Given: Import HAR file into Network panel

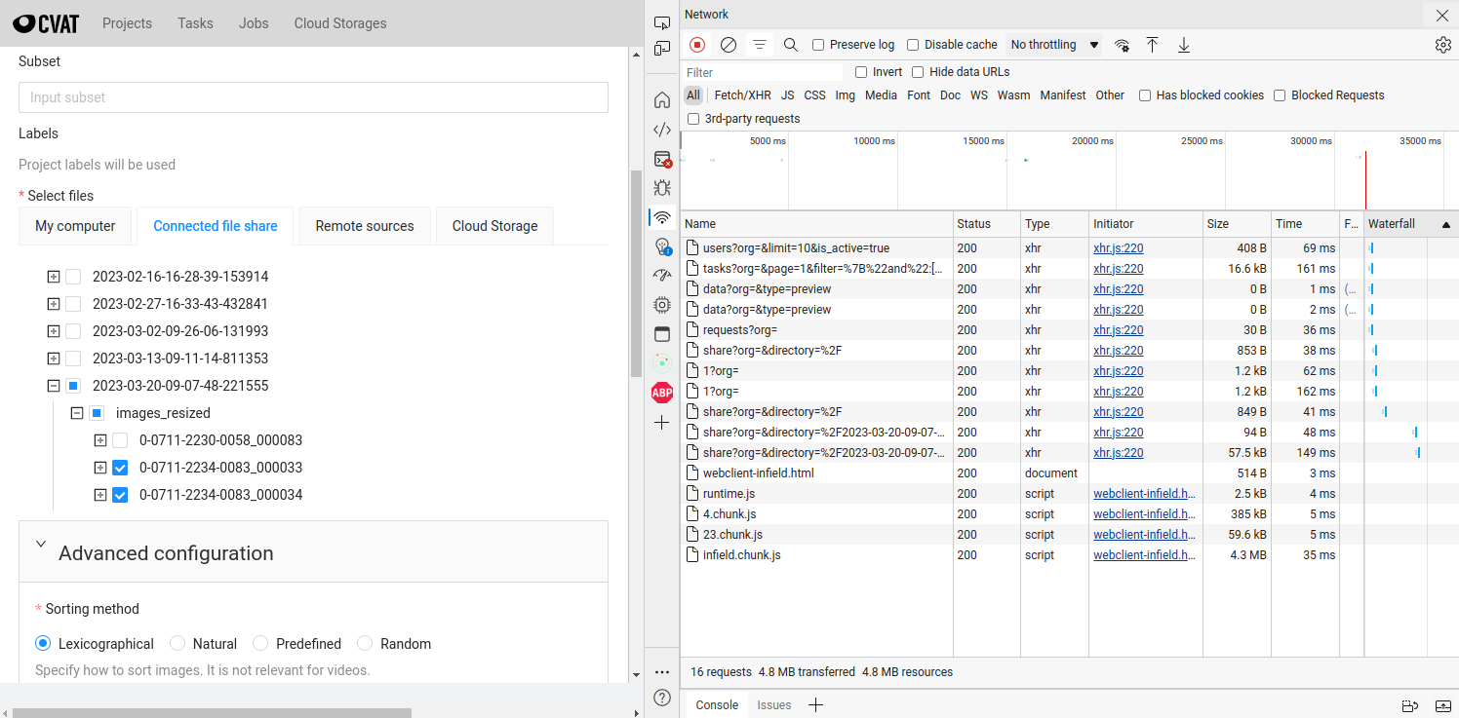Looking at the screenshot, I should click(1152, 44).
